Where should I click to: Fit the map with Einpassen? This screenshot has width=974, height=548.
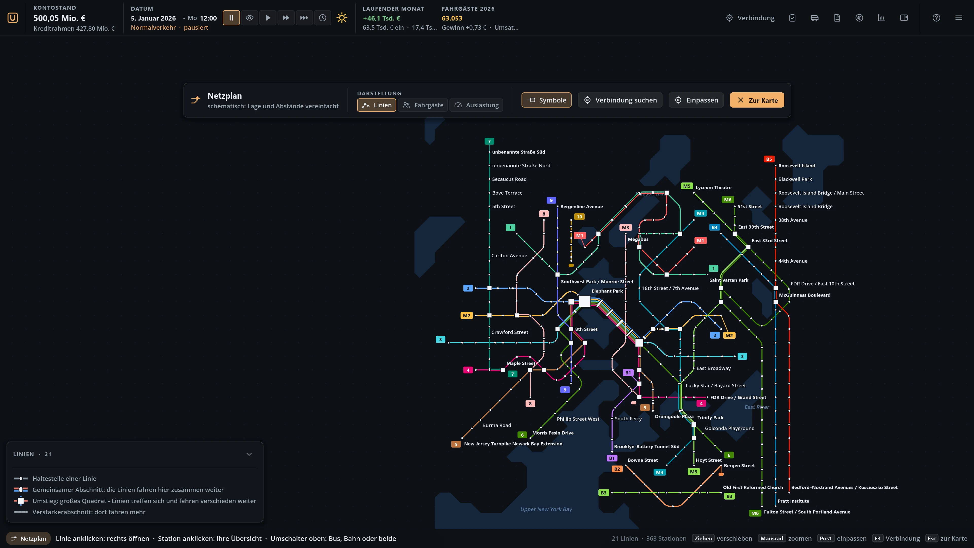(696, 100)
